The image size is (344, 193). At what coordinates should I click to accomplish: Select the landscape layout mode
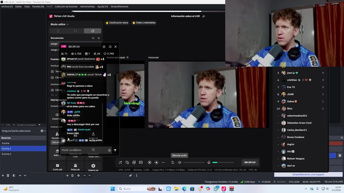click(x=75, y=31)
